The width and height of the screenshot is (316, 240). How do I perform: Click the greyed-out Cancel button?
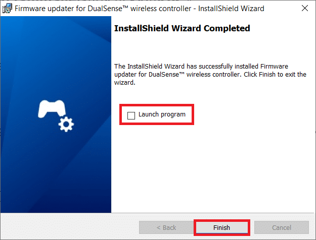(x=282, y=227)
